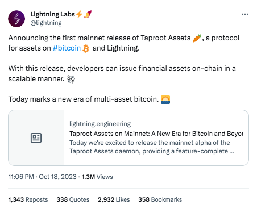
Task: Click the article placeholder icon in card
Action: 36,138
